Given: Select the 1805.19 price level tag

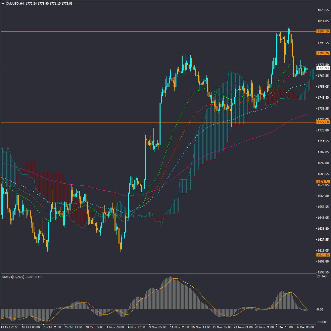Looking at the screenshot, I should (323, 31).
